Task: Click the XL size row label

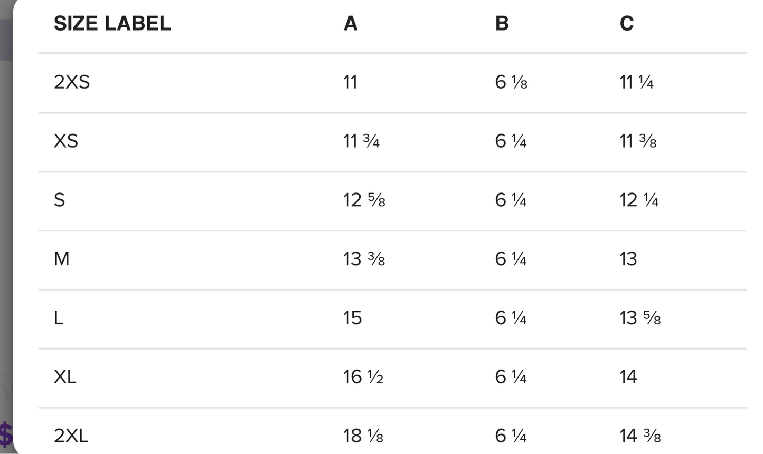Action: click(65, 377)
